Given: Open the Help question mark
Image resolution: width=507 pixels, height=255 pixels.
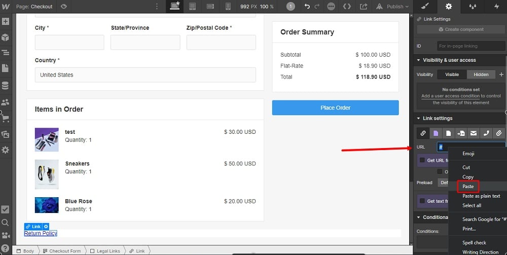Looking at the screenshot, I should [6, 248].
